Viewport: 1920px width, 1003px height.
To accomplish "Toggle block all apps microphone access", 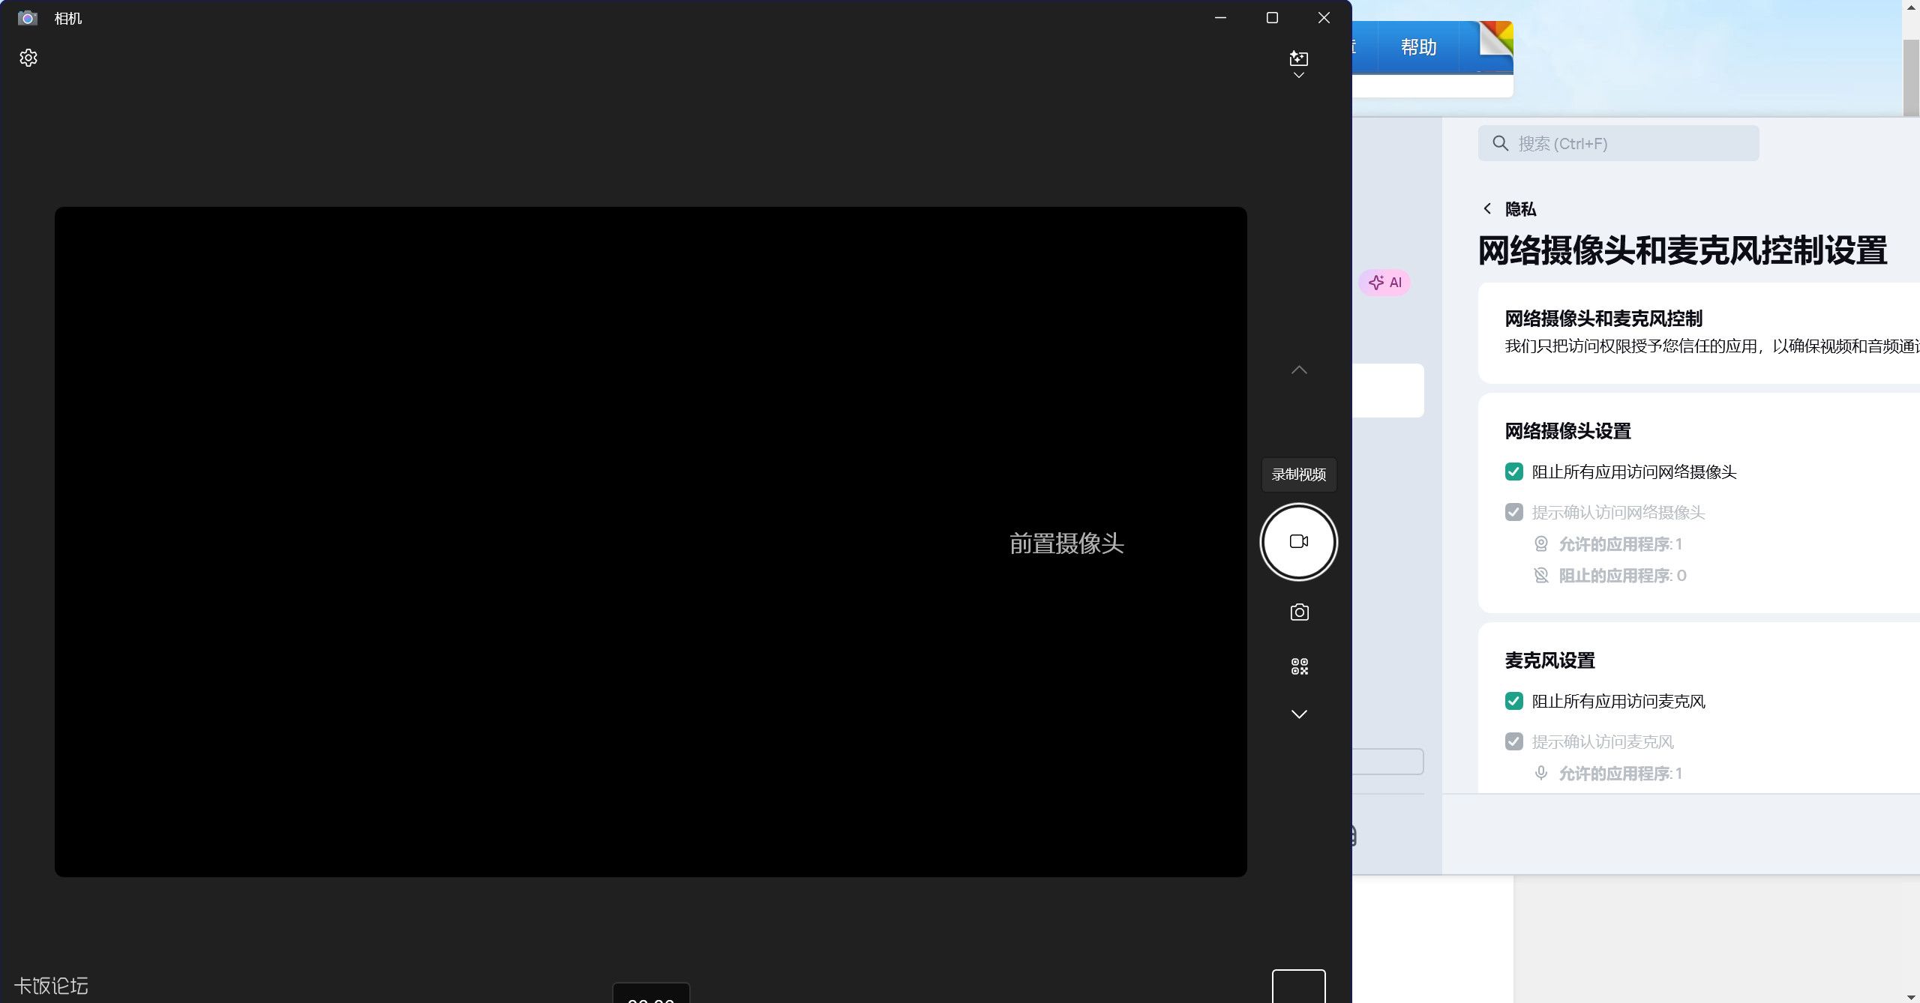I will pos(1514,701).
